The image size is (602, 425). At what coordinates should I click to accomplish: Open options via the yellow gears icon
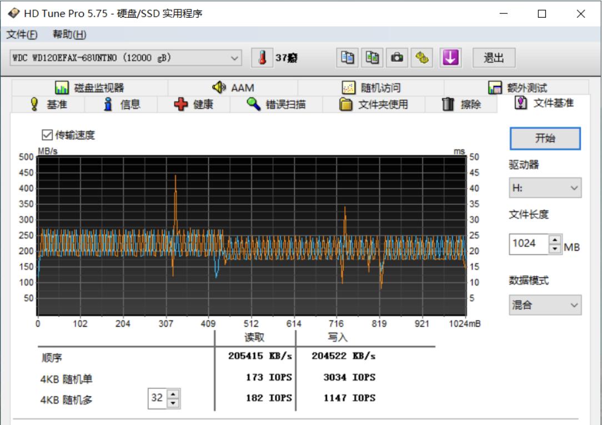(420, 58)
